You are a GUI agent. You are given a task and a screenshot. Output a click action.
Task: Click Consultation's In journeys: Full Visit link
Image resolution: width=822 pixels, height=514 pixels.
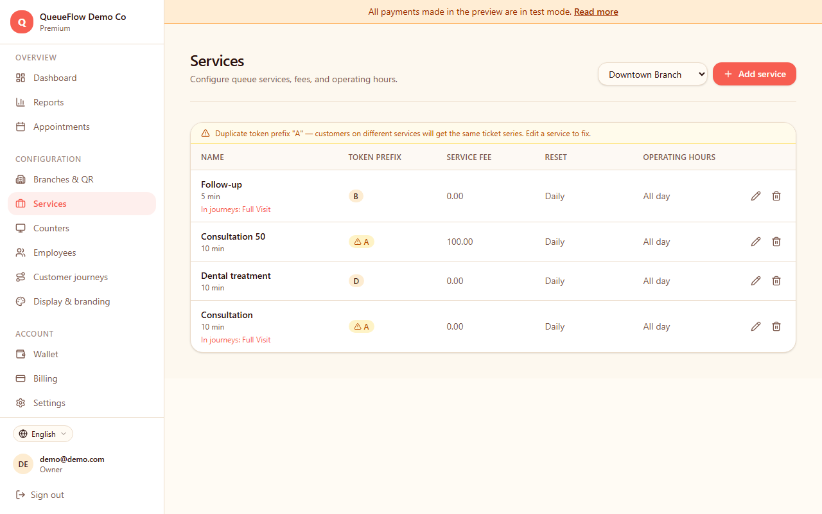[236, 340]
